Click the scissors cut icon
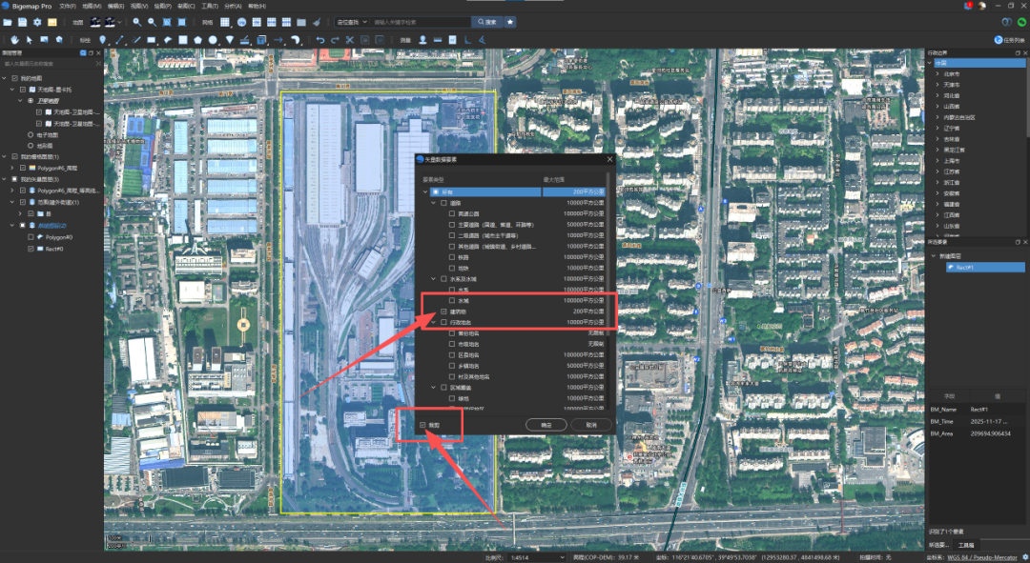Screen dimensions: 1030x563 [x=350, y=40]
